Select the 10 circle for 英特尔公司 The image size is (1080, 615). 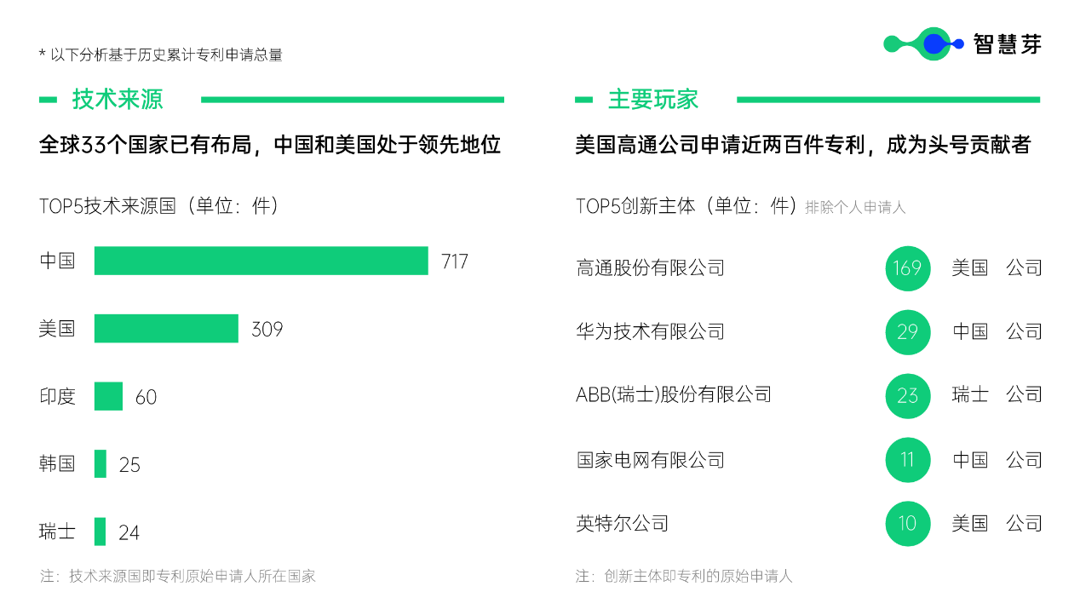907,523
